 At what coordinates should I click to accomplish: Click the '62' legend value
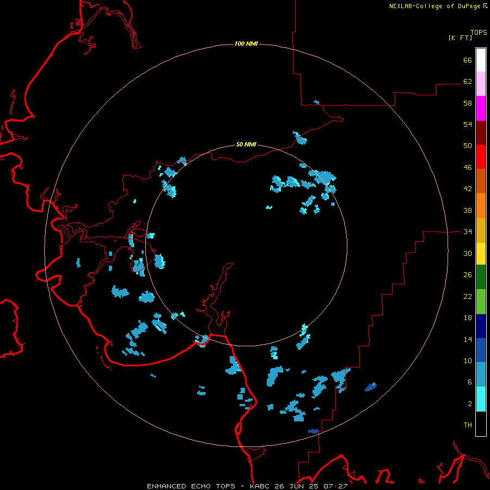coord(468,82)
